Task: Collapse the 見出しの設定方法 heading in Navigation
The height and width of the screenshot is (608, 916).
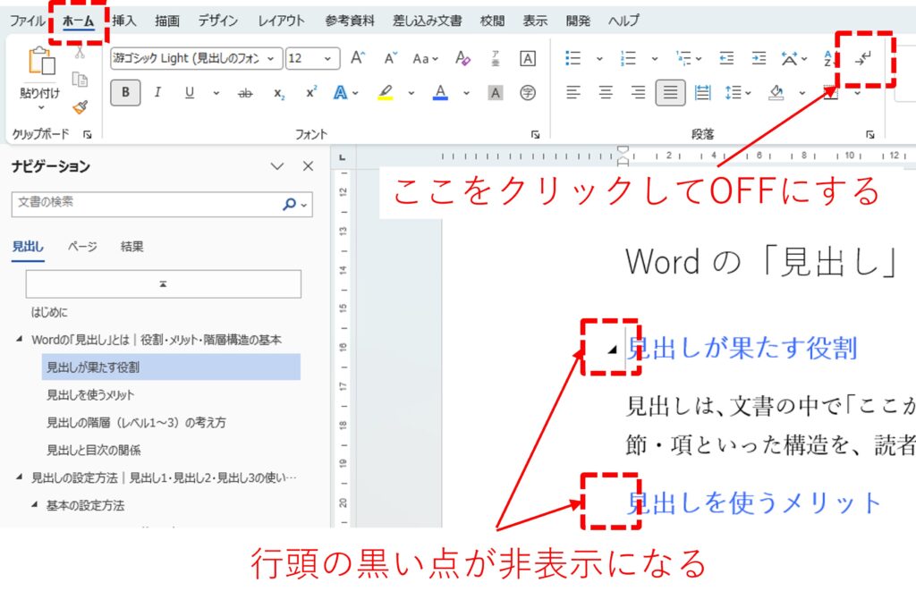Action: [x=19, y=477]
